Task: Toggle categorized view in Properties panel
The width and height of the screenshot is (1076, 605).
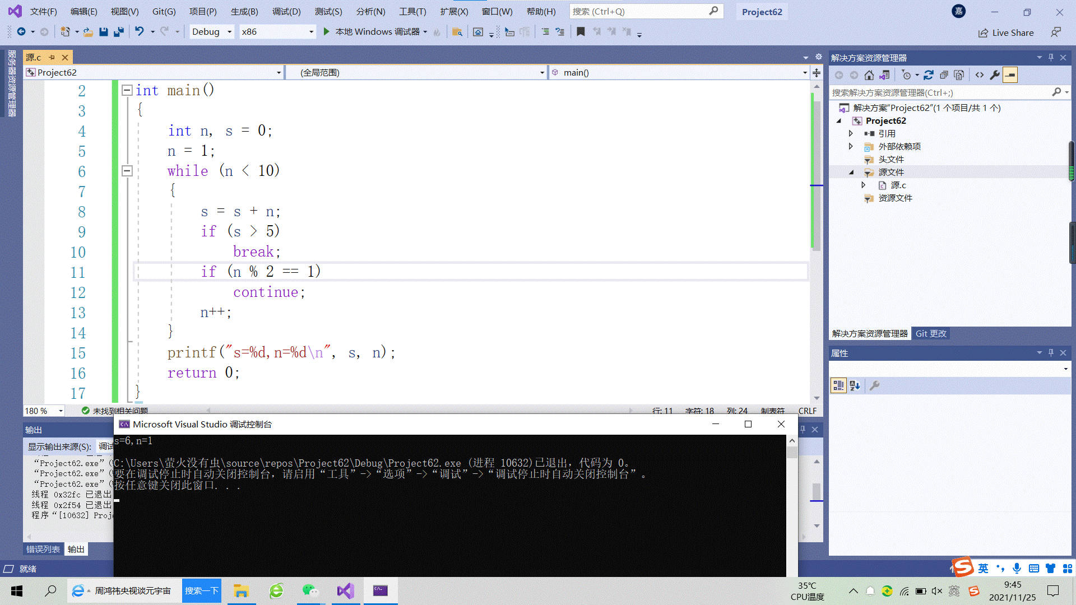Action: 838,385
